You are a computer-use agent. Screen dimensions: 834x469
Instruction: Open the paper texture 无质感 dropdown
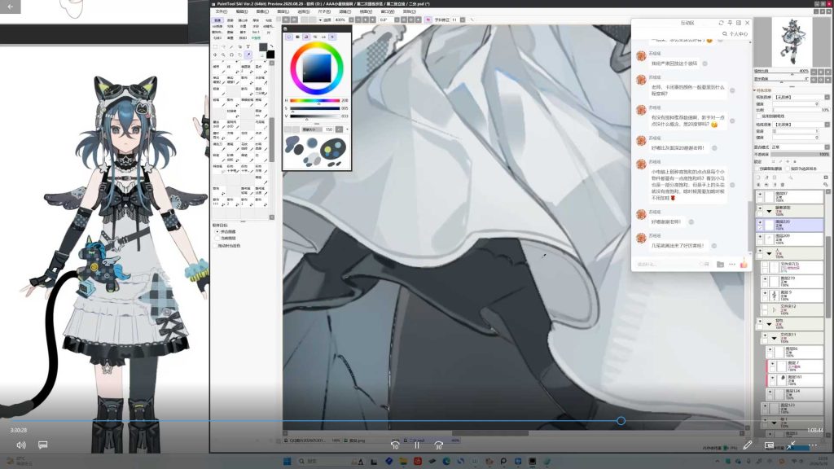(x=827, y=98)
